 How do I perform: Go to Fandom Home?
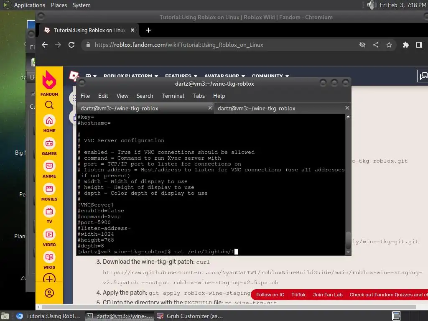(49, 124)
